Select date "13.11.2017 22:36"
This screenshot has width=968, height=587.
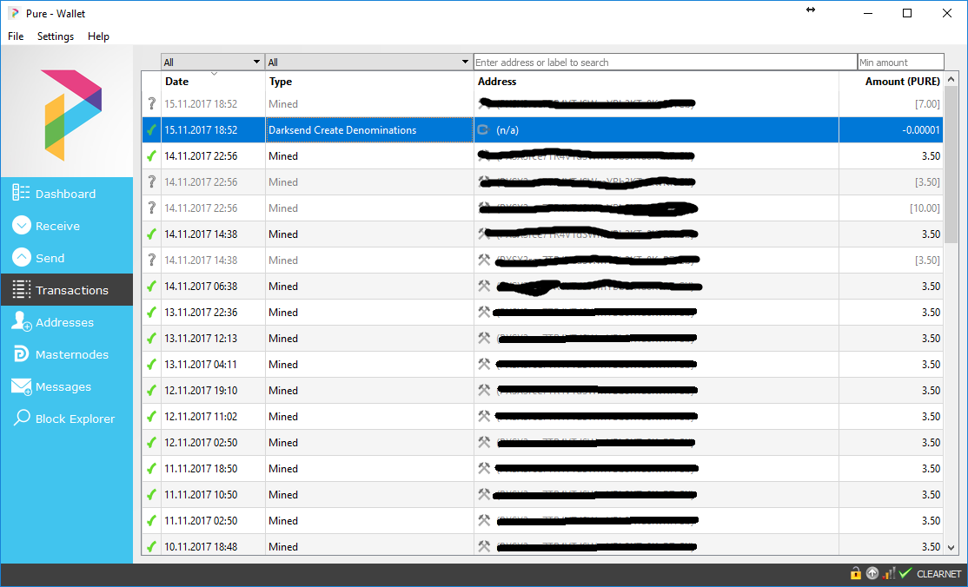tap(201, 313)
